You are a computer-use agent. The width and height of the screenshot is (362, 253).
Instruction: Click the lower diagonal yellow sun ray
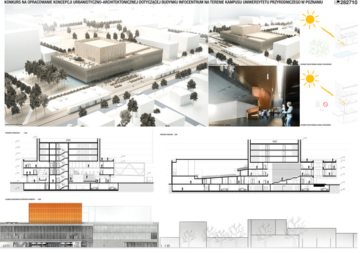click(x=327, y=91)
